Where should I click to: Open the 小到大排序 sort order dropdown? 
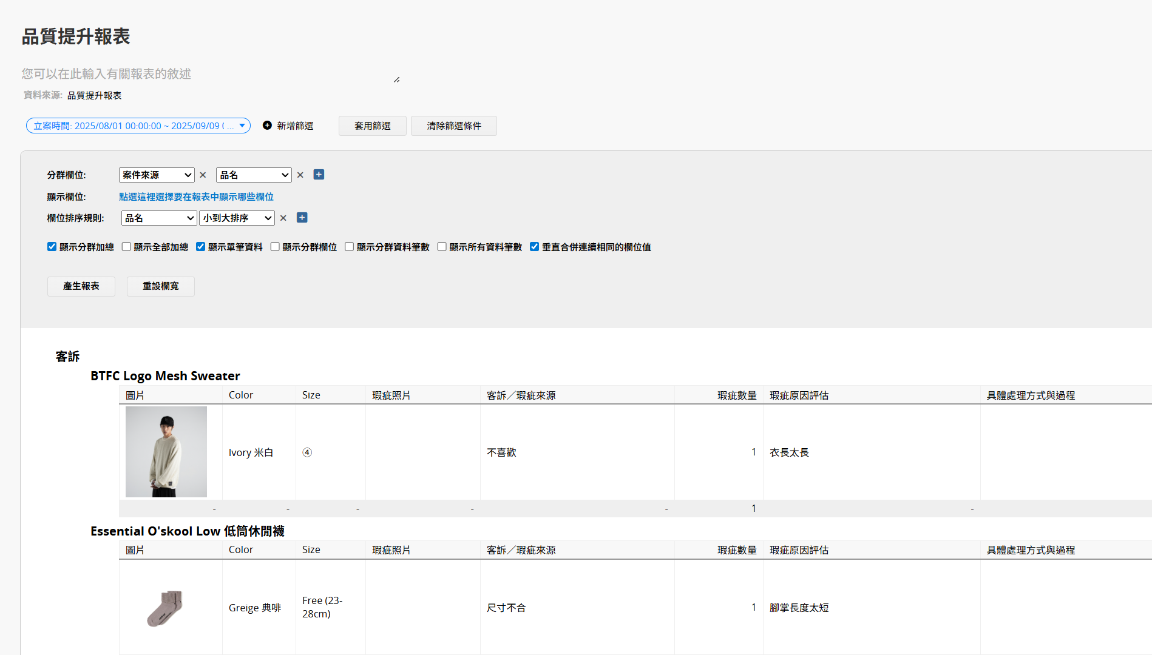(237, 218)
